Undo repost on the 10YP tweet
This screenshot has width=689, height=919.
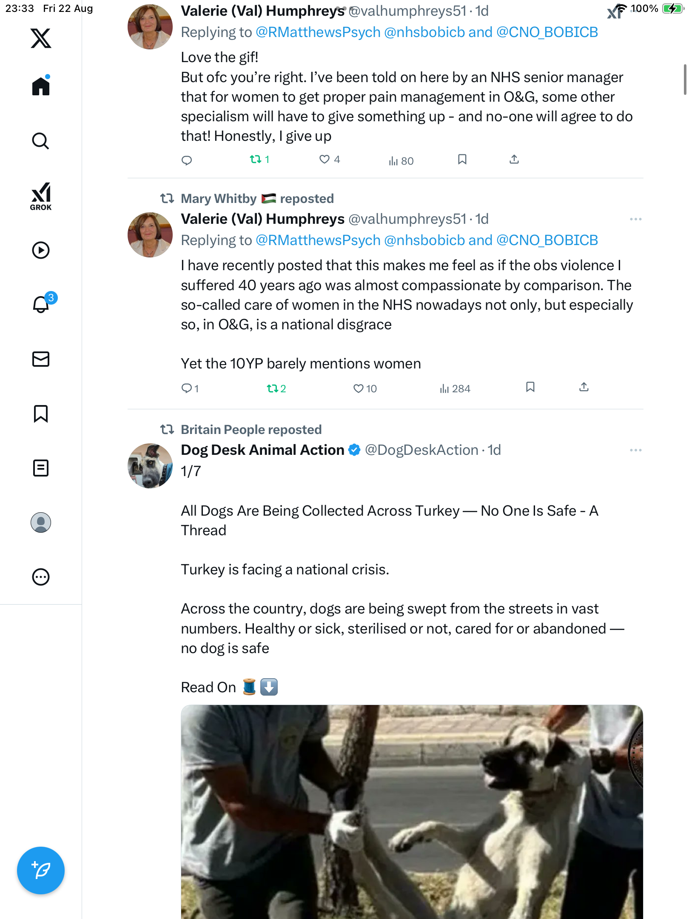click(273, 388)
